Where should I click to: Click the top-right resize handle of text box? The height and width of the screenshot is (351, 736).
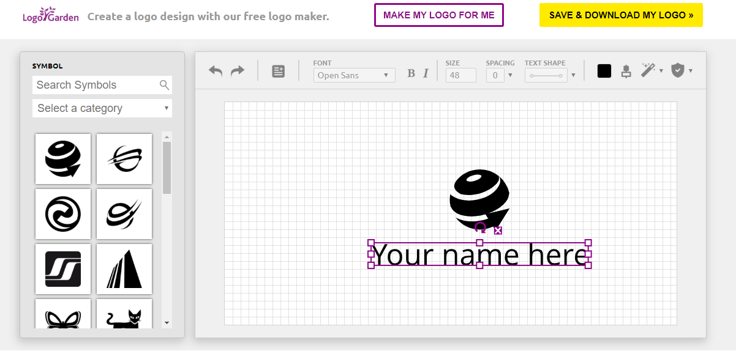tap(588, 243)
